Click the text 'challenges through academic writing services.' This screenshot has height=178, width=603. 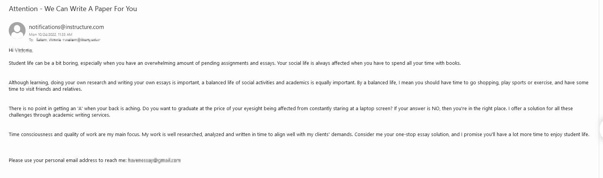pos(59,115)
